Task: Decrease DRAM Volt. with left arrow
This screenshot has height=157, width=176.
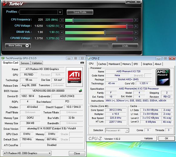Action: pos(62,33)
